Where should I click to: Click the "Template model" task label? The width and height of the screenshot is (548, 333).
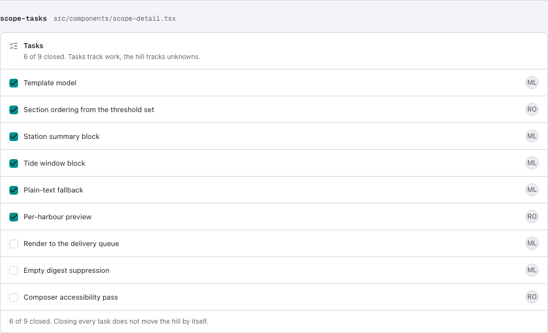[x=50, y=83]
